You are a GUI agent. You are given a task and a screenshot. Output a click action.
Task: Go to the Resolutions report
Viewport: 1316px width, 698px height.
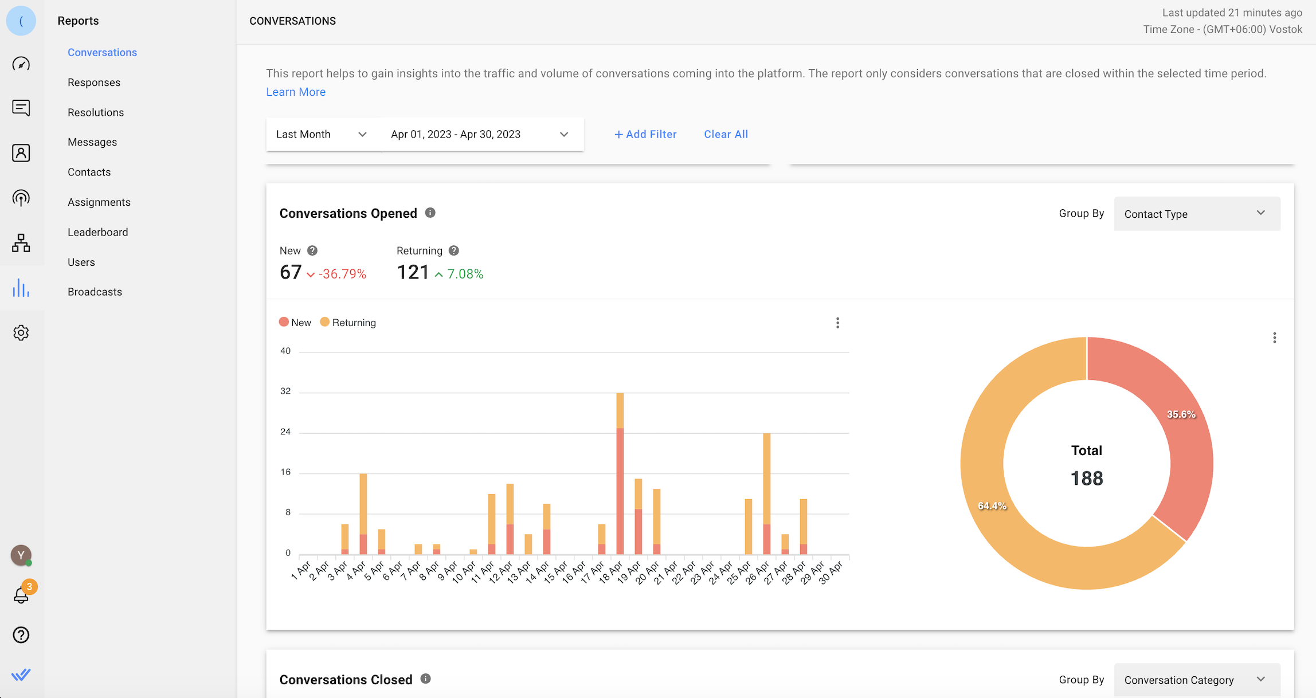click(96, 112)
